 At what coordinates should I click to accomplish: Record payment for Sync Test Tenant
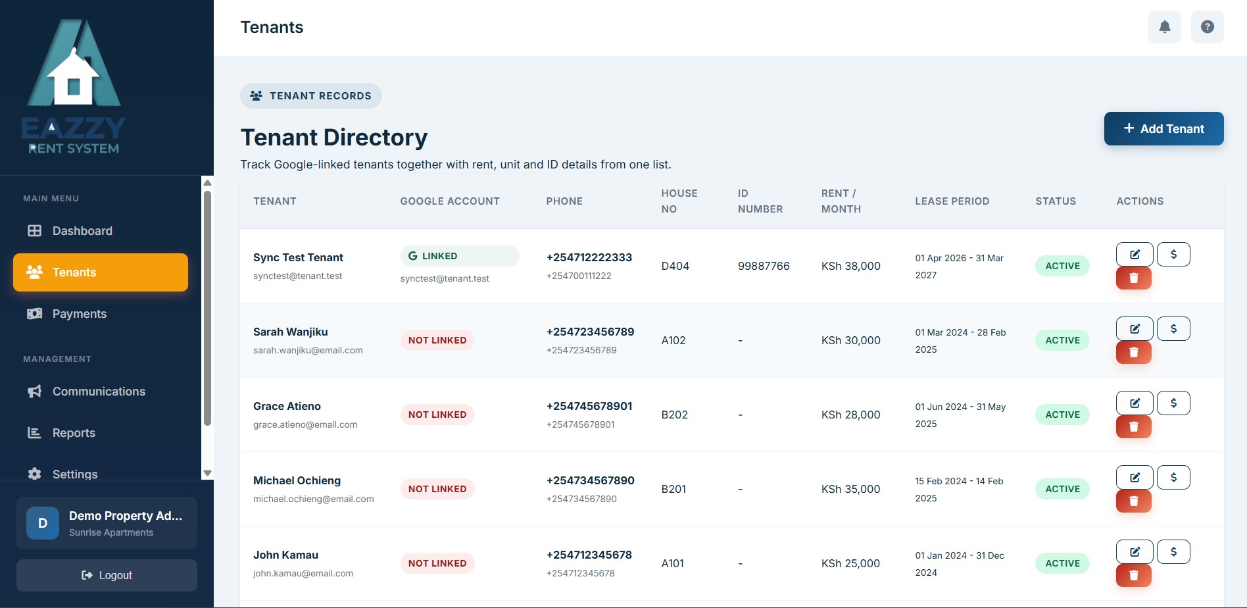[1173, 255]
